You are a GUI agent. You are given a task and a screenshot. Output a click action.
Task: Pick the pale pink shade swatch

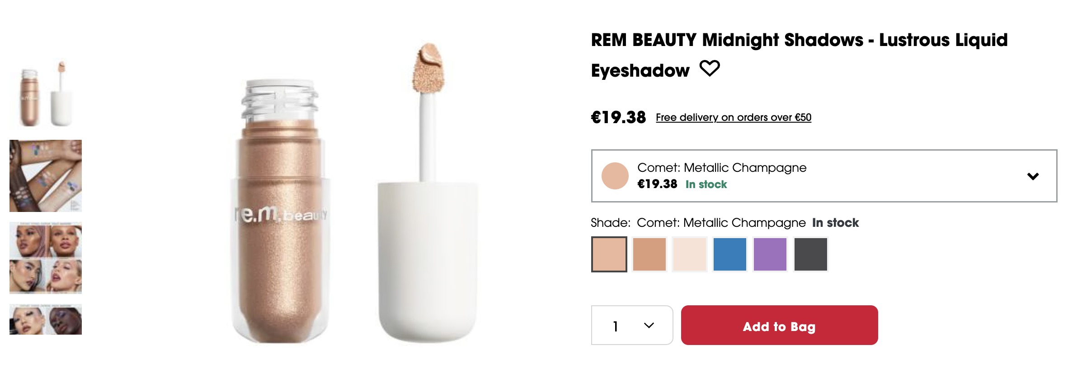[x=689, y=254]
